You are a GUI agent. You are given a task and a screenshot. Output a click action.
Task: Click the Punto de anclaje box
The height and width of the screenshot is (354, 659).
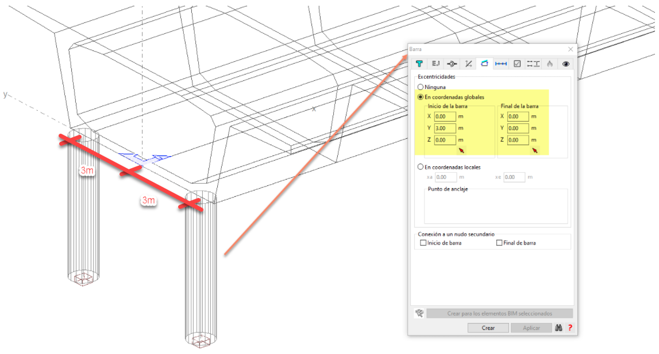click(x=496, y=206)
